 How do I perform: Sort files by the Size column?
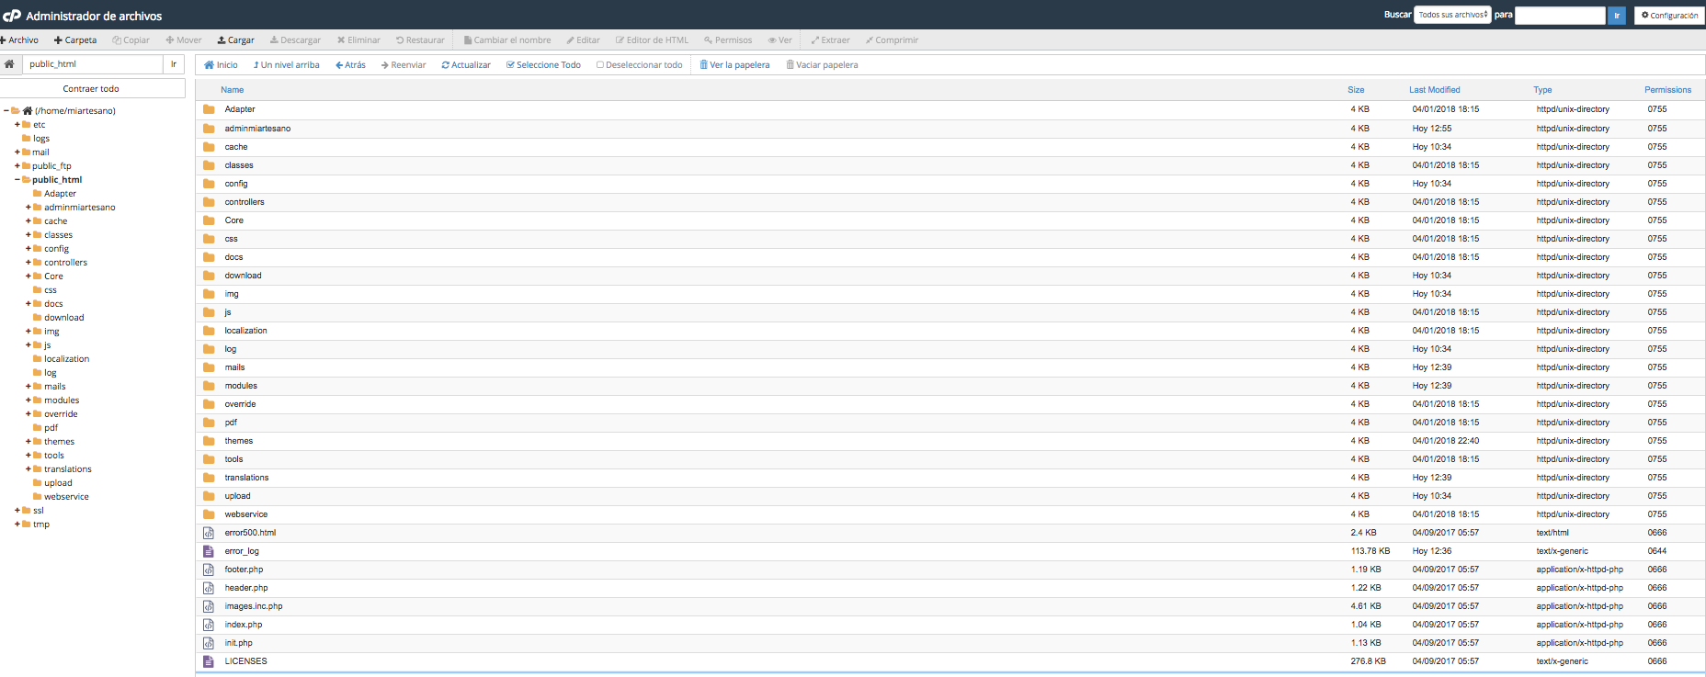click(1356, 90)
